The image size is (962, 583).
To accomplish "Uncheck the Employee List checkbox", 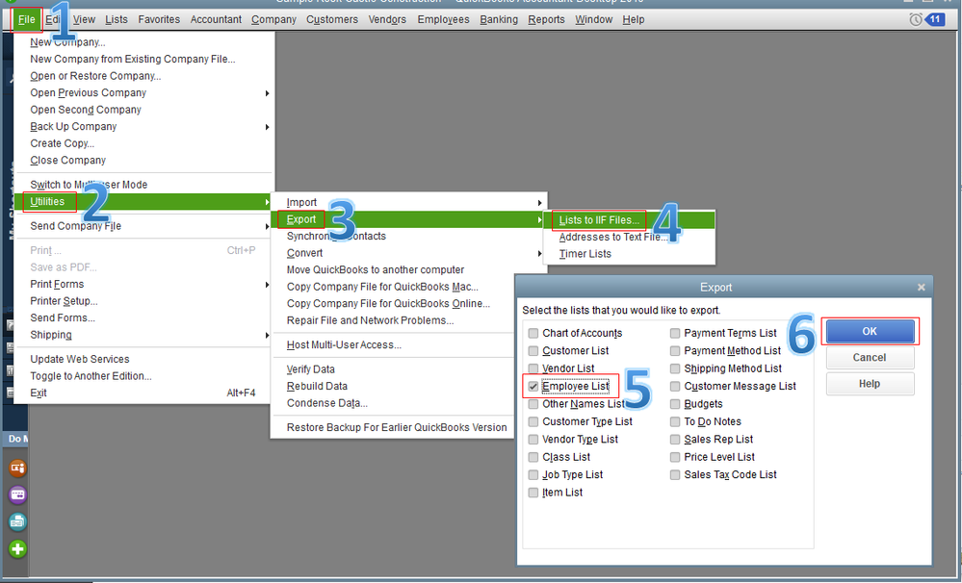I will pos(533,386).
